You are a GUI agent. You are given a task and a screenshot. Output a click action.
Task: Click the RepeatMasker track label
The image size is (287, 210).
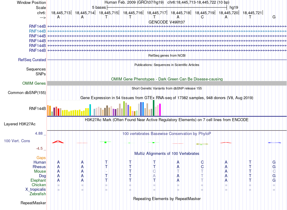click(33, 203)
